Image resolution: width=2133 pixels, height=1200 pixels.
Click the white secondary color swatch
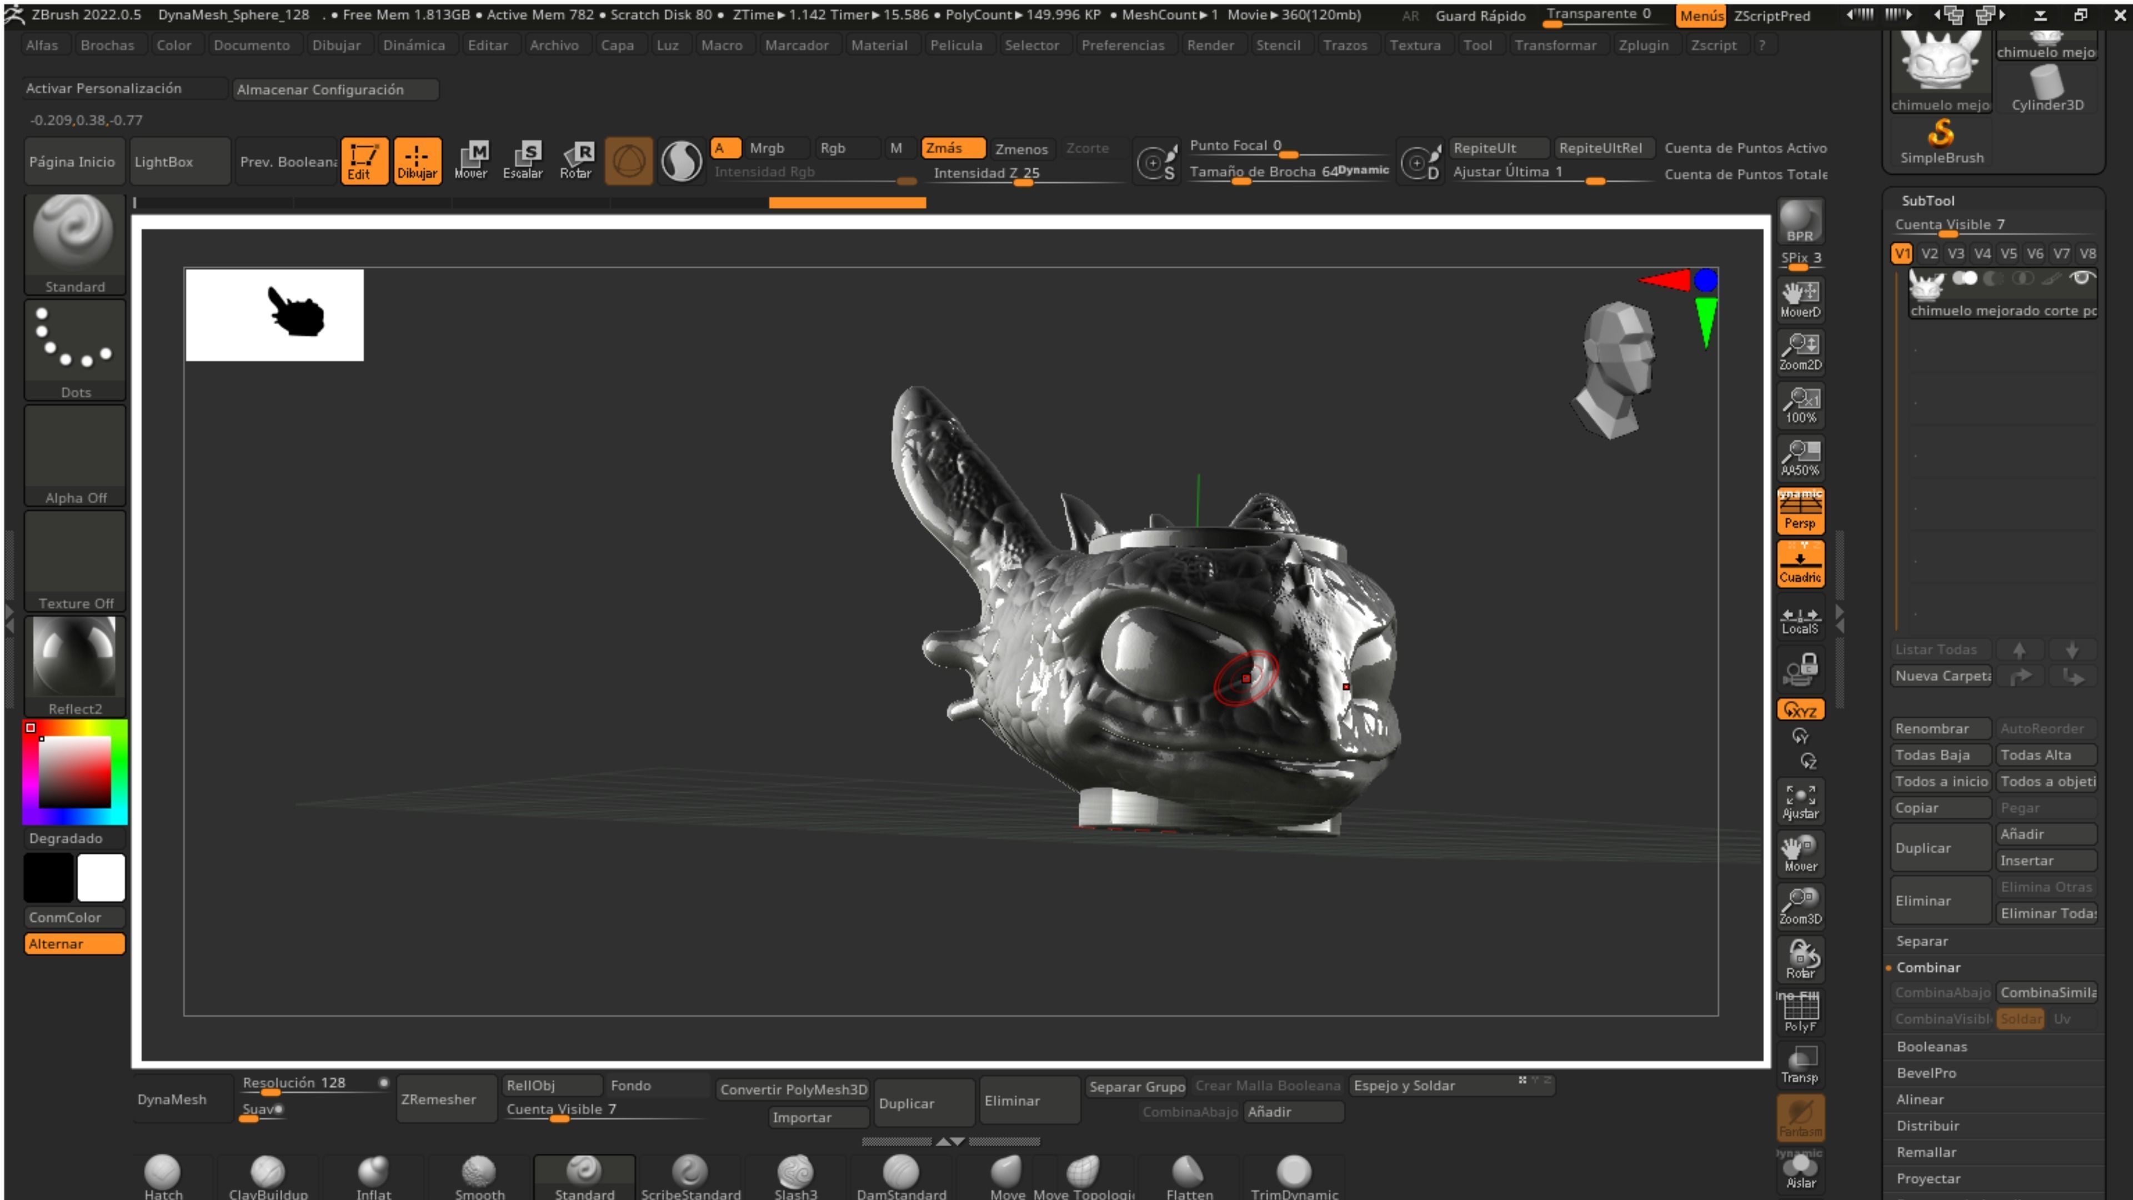pyautogui.click(x=101, y=877)
